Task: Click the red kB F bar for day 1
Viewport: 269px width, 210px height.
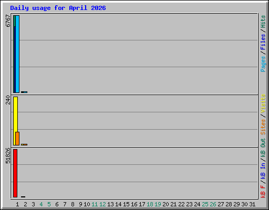Action: [x=15, y=173]
